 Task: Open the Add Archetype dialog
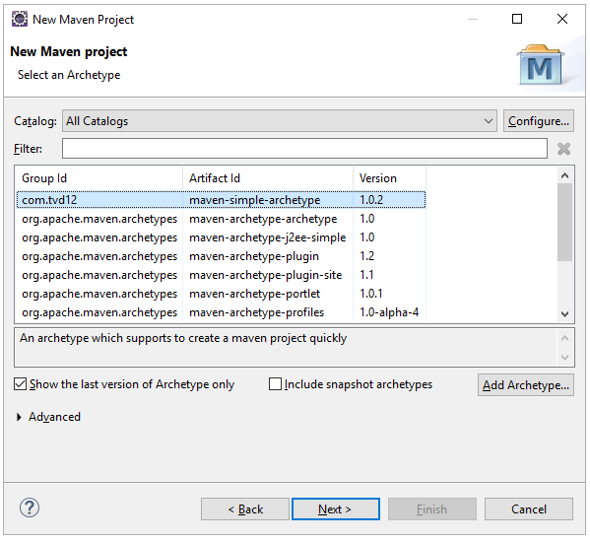click(526, 385)
